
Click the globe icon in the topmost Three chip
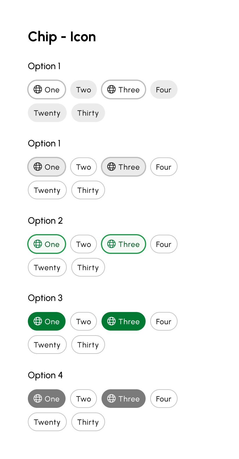point(111,89)
